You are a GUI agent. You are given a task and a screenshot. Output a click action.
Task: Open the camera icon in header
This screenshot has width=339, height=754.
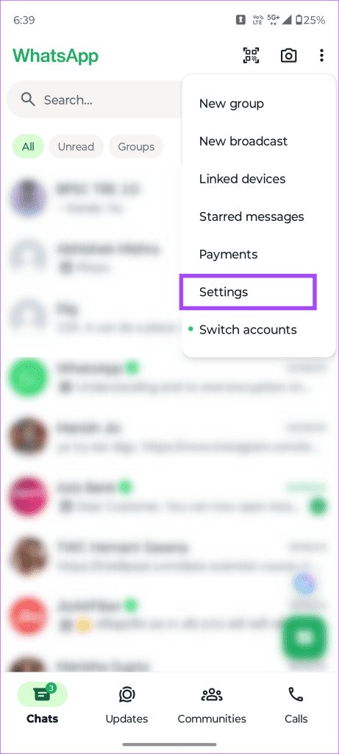click(288, 56)
